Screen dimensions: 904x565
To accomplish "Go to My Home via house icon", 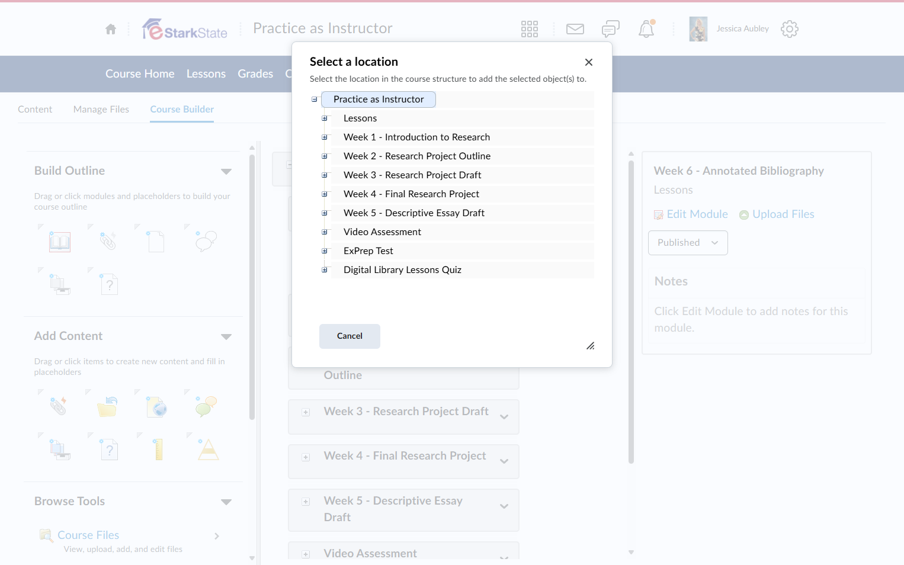I will pos(111,29).
